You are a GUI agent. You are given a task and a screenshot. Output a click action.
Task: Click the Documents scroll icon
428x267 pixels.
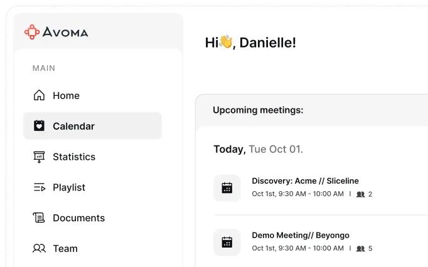(x=39, y=218)
